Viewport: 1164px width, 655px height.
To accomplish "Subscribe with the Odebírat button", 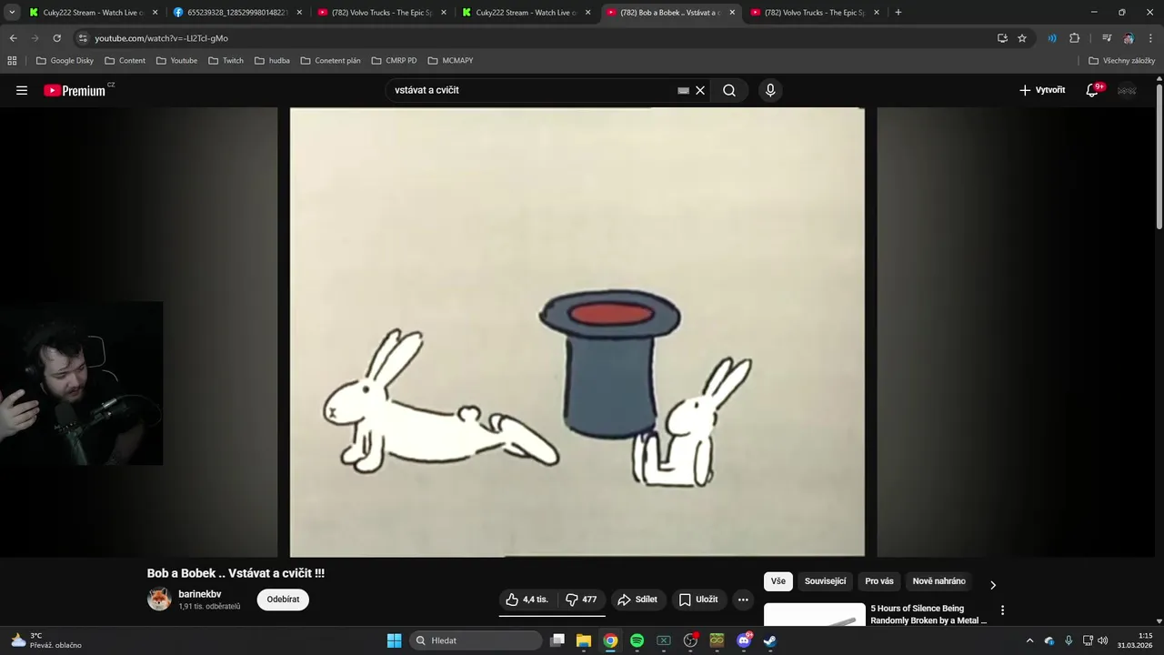I will coord(283,600).
